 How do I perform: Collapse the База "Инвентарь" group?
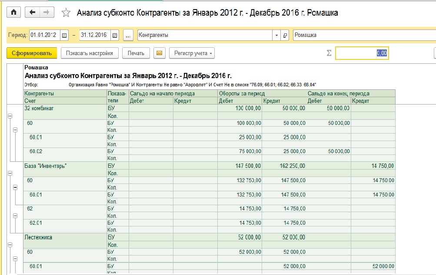pyautogui.click(x=10, y=173)
